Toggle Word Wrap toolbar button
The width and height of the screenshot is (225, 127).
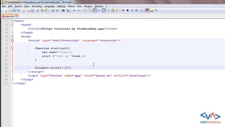(x=95, y=11)
